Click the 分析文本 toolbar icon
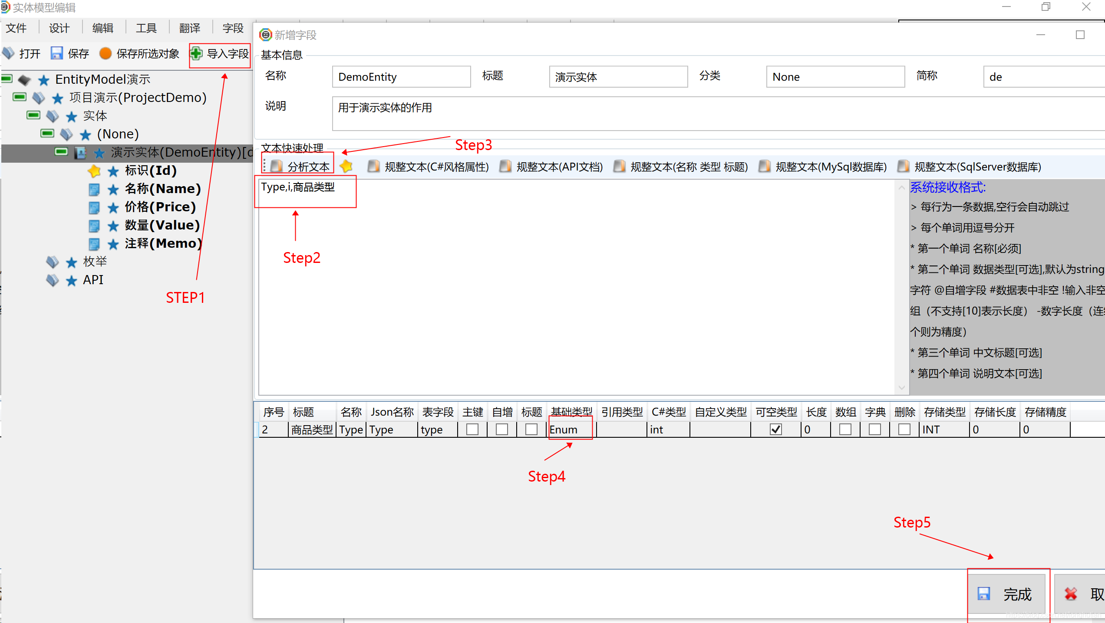This screenshot has height=623, width=1105. (x=276, y=167)
